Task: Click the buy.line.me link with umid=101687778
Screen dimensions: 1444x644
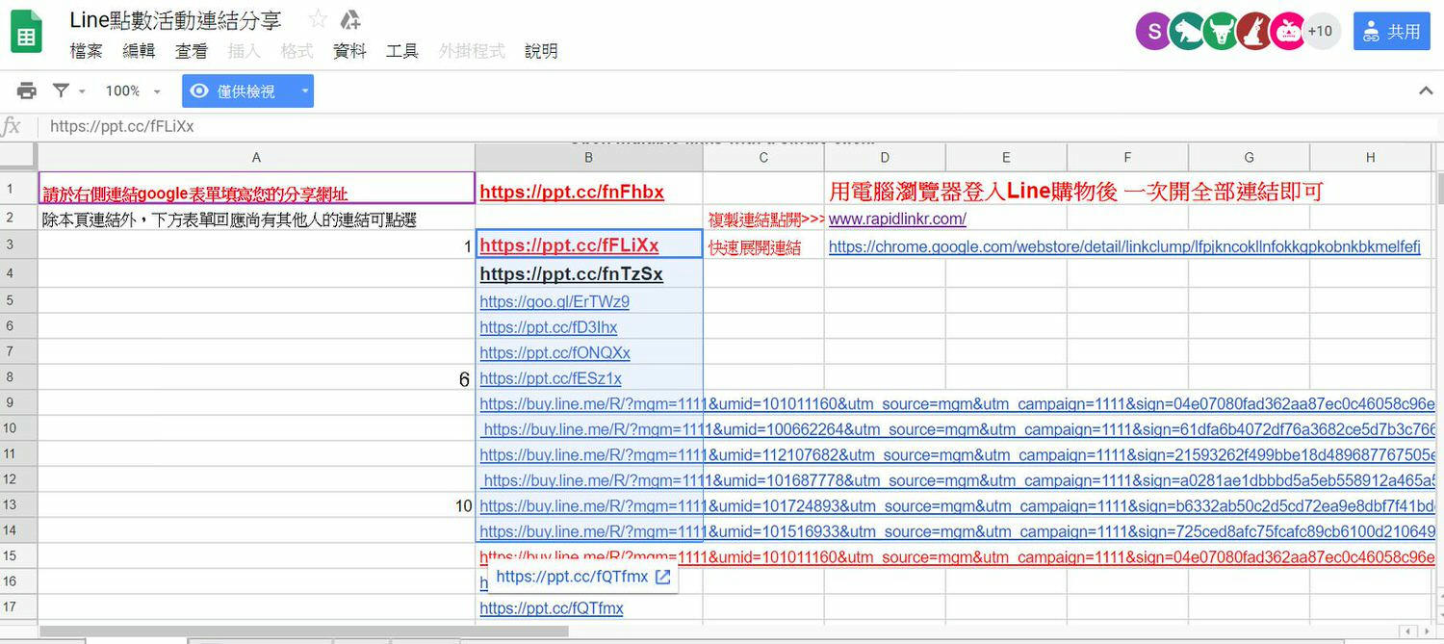Action: pos(959,480)
